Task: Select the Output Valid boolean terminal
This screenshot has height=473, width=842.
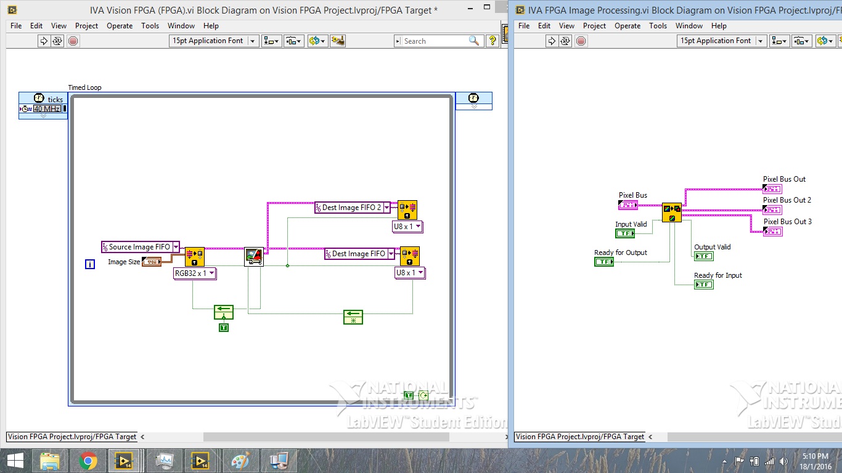Action: [x=704, y=256]
